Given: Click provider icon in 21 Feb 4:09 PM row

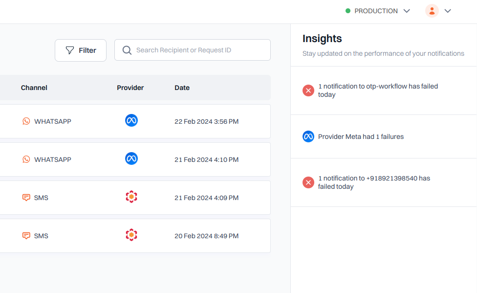Looking at the screenshot, I should pyautogui.click(x=131, y=197).
